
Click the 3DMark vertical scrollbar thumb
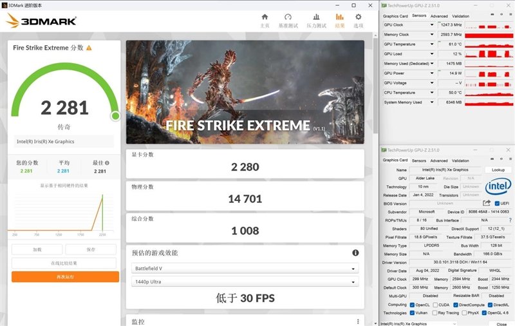coord(375,85)
